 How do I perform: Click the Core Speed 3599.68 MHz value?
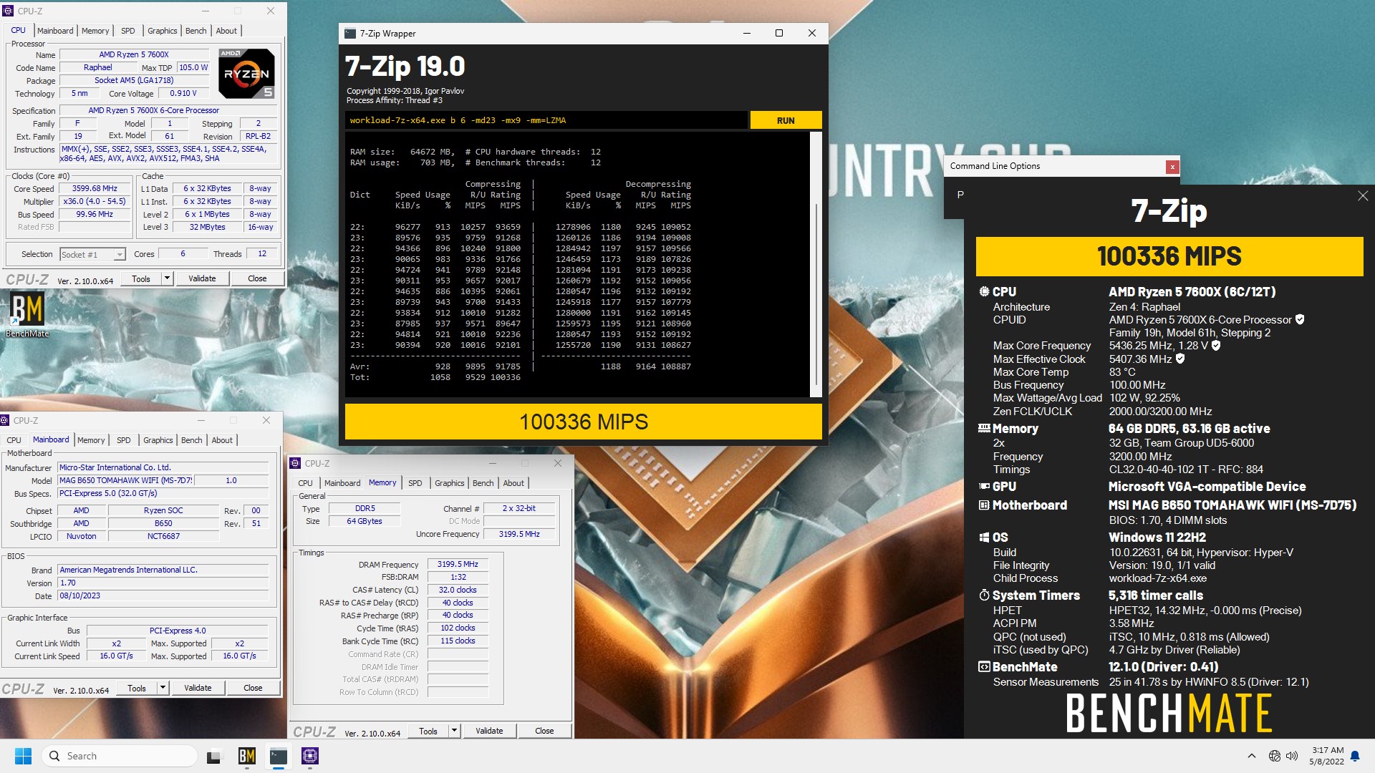pos(95,189)
